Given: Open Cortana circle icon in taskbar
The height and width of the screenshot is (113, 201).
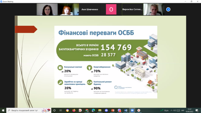Looking at the screenshot, I should coord(54,110).
